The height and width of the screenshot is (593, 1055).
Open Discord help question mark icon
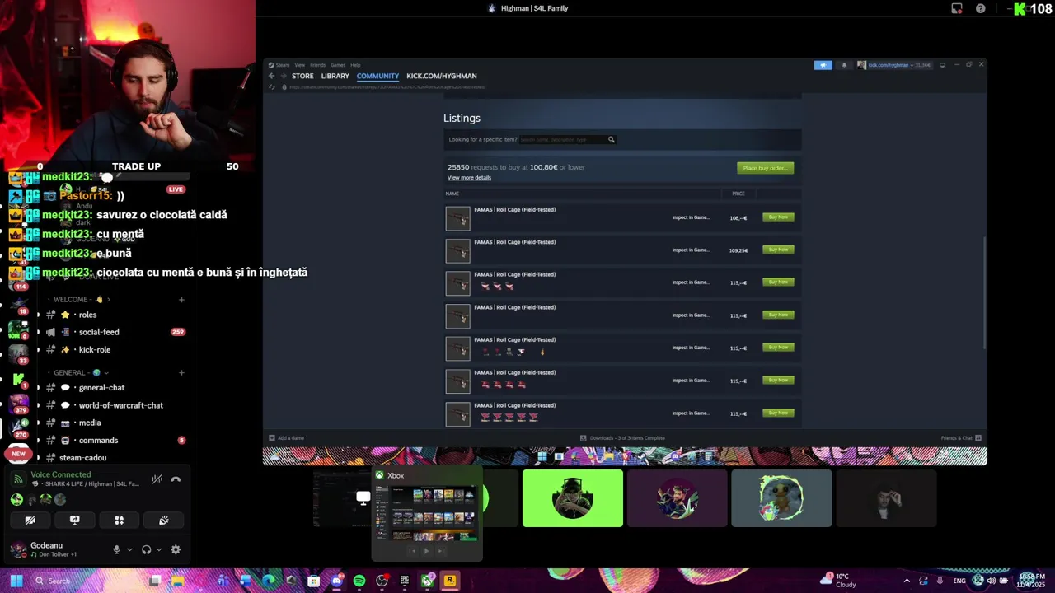point(980,8)
